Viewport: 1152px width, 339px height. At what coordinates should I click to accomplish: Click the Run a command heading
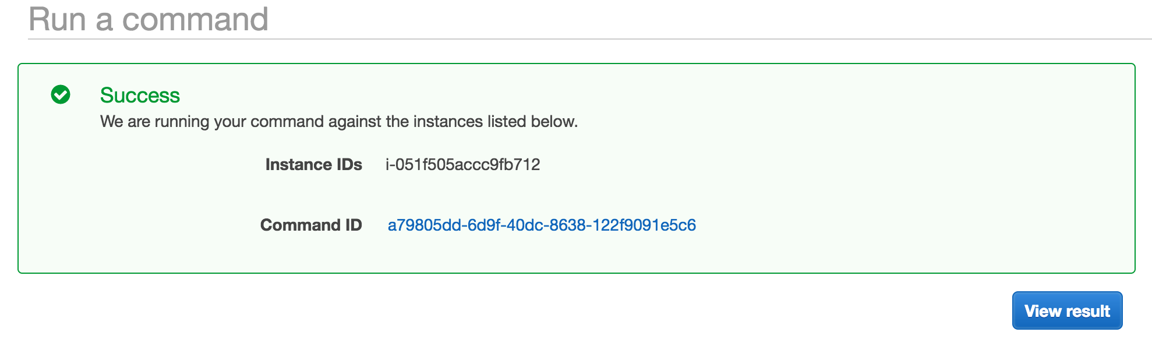pyautogui.click(x=149, y=19)
